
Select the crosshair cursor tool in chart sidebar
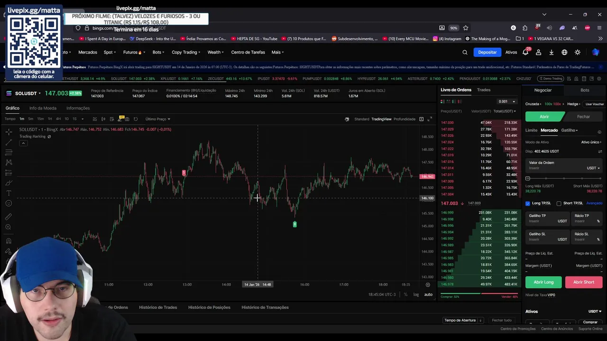click(x=9, y=132)
